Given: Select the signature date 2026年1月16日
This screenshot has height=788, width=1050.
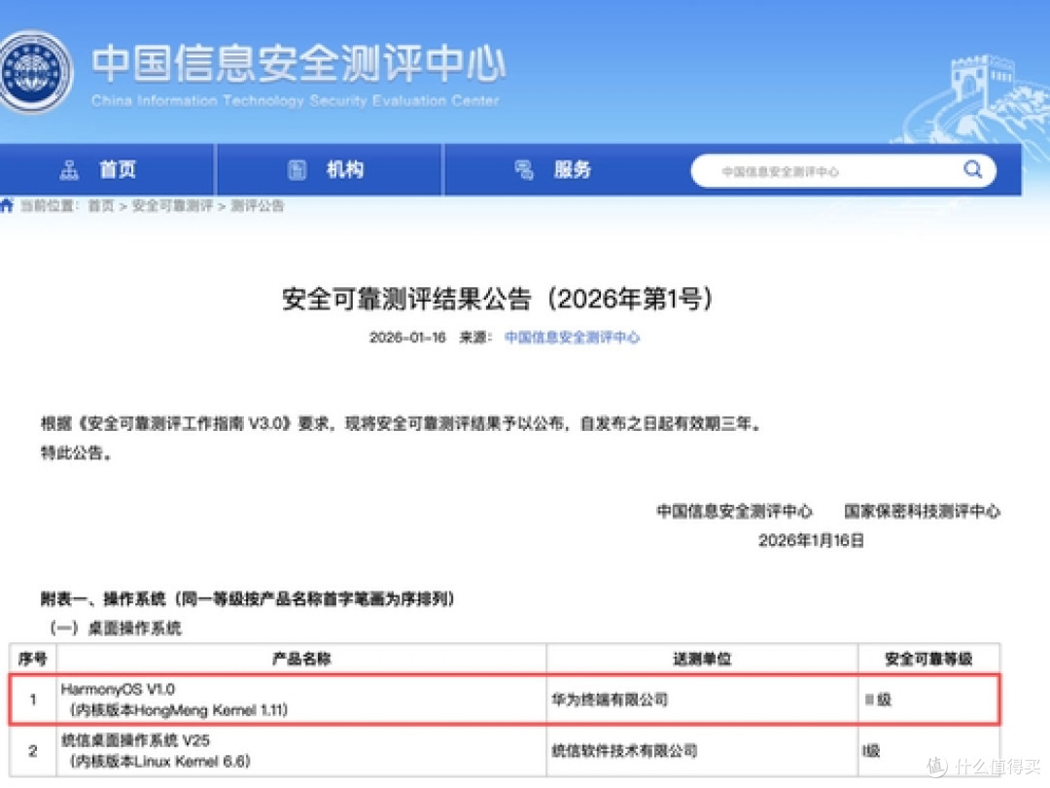Looking at the screenshot, I should click(811, 540).
